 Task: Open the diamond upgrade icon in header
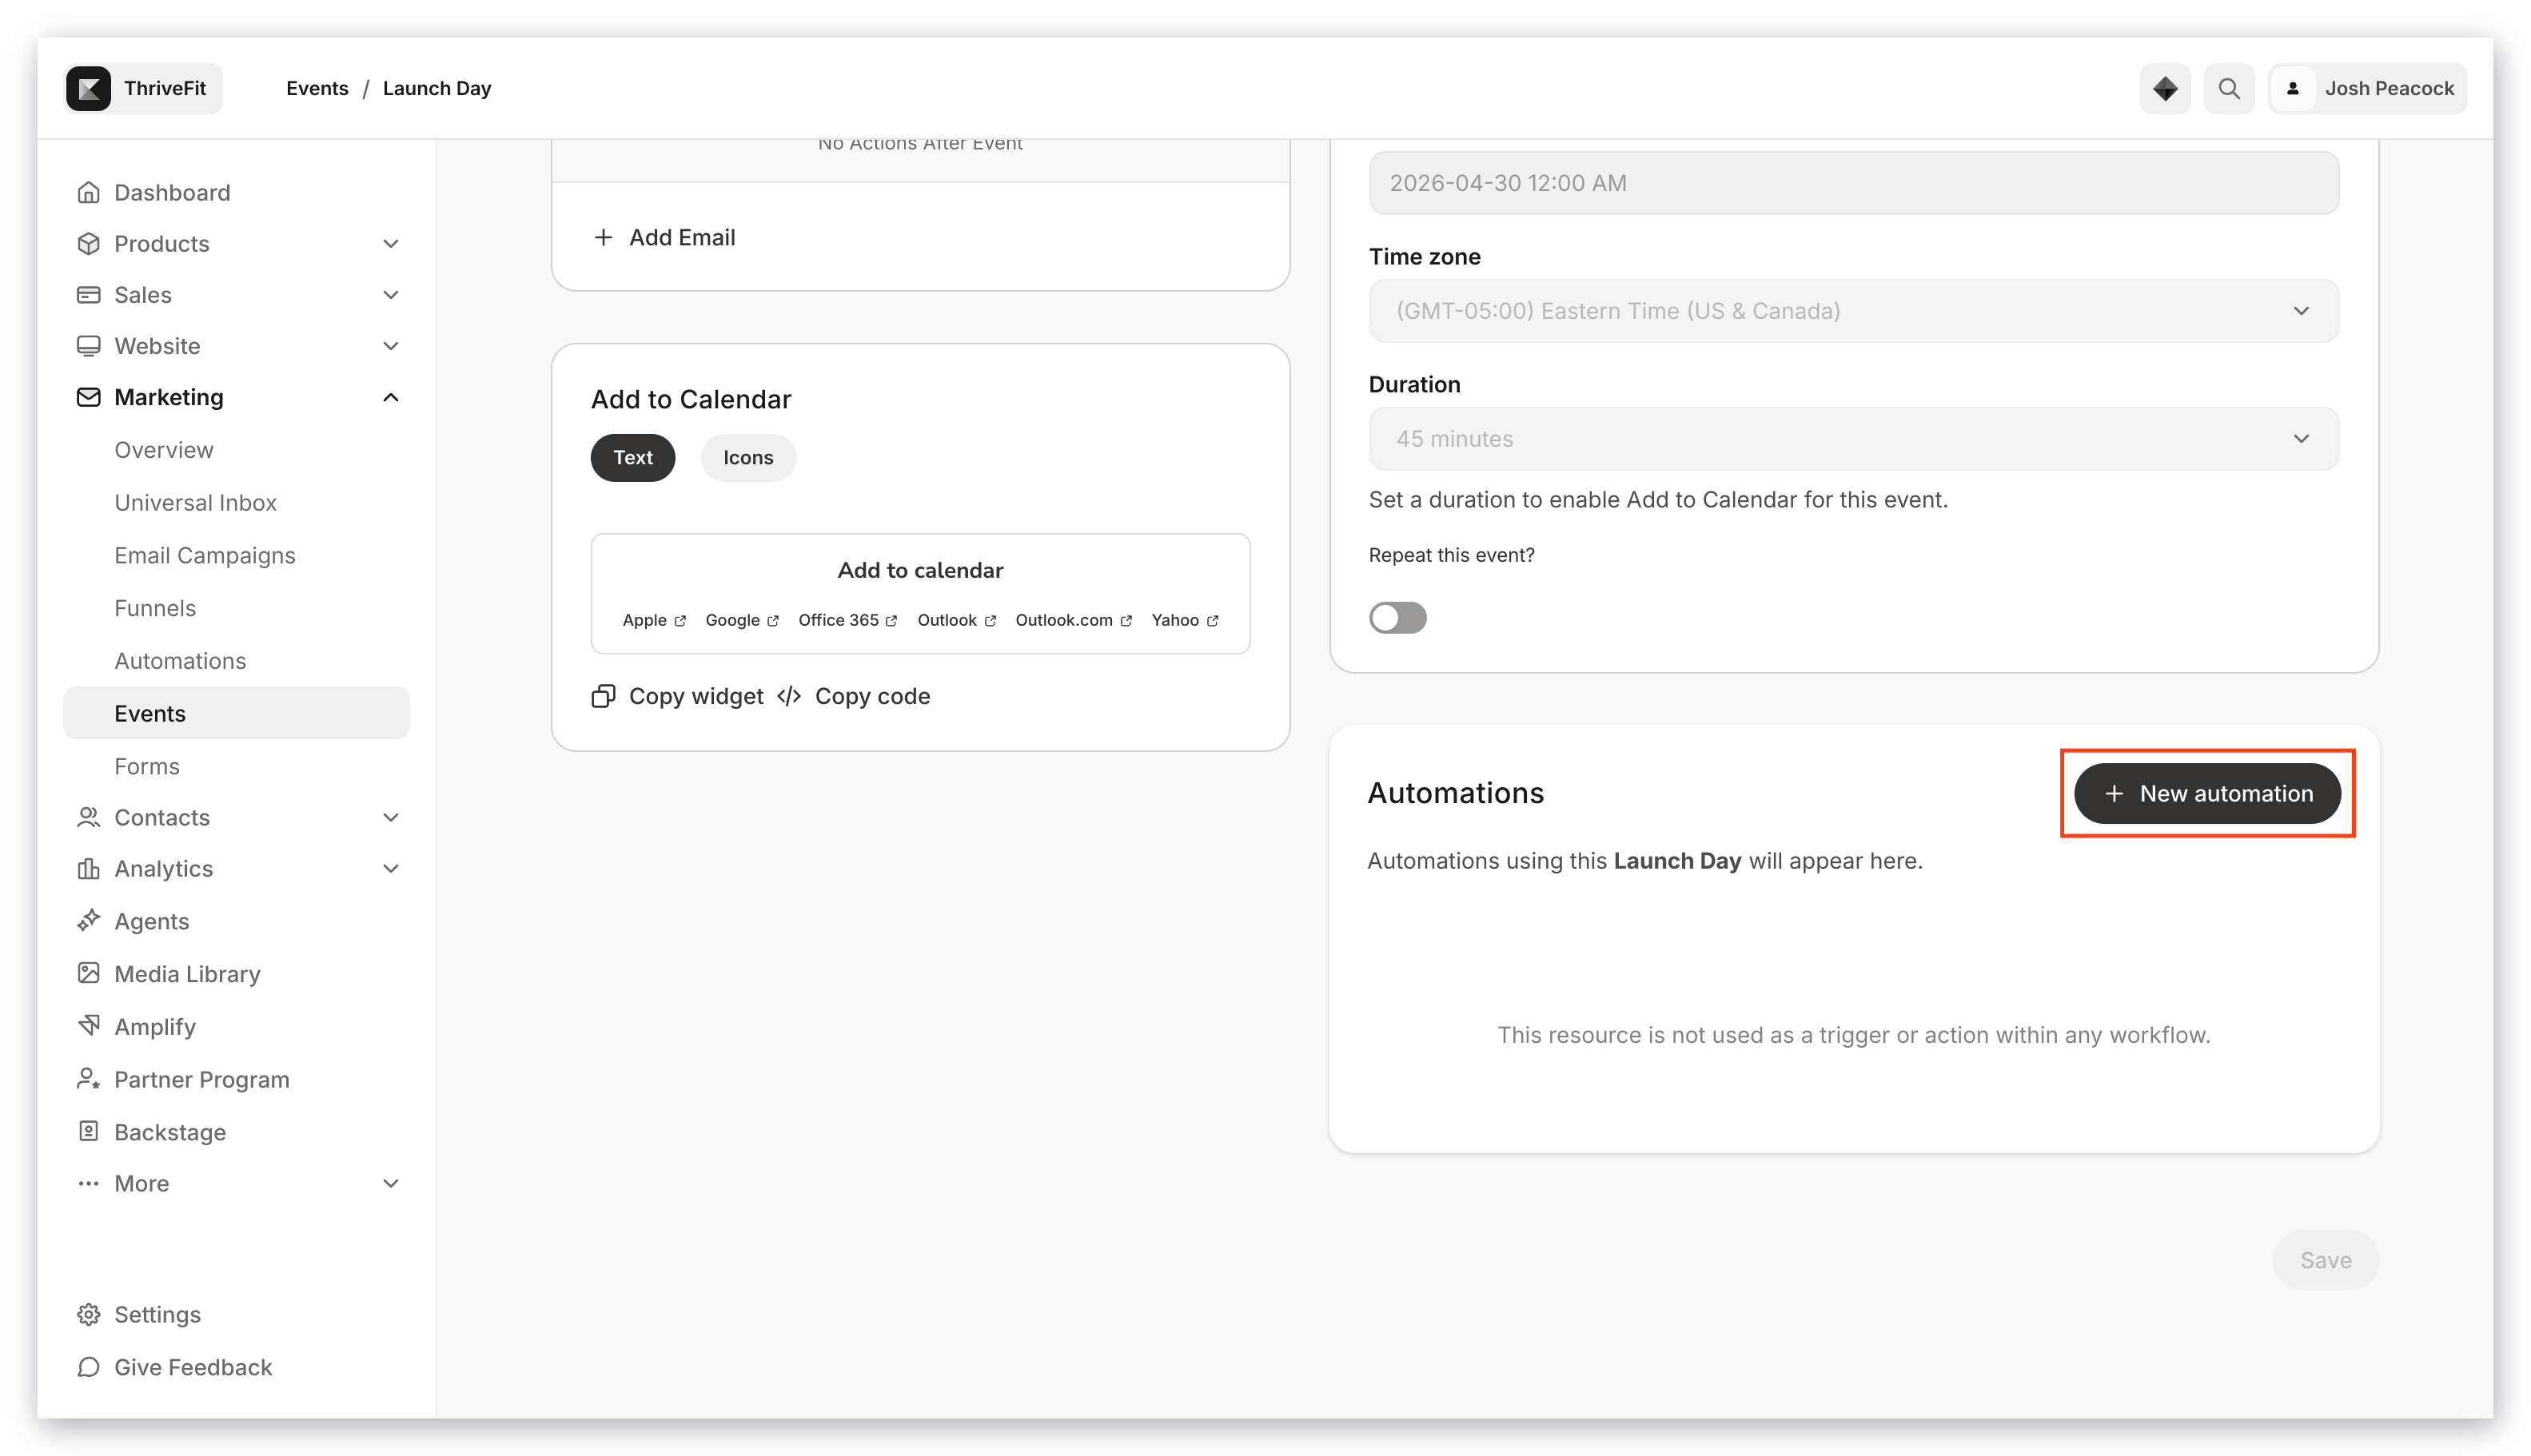coord(2164,88)
